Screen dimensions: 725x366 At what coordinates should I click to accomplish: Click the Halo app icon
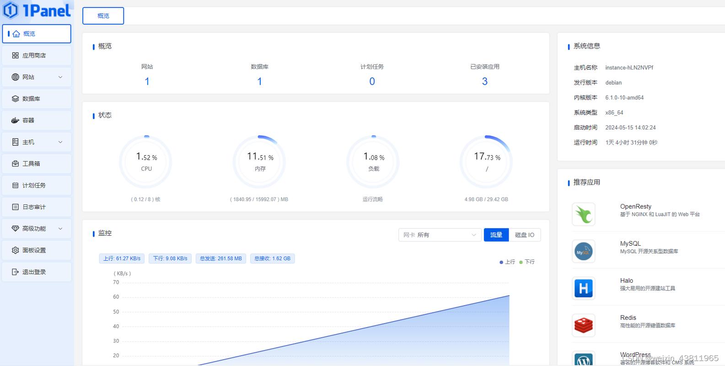[x=584, y=288]
